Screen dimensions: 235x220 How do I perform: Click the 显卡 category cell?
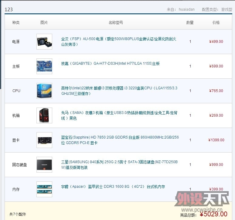click(16, 140)
